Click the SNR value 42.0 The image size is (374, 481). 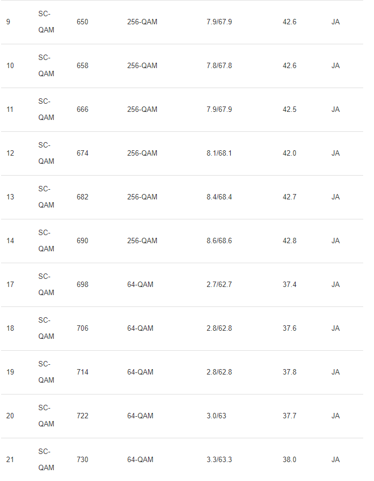click(x=289, y=153)
